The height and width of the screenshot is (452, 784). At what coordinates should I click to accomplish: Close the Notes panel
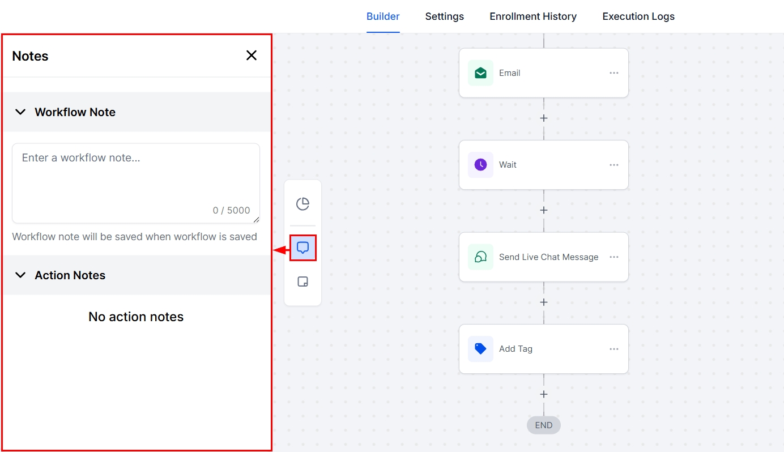coord(252,56)
